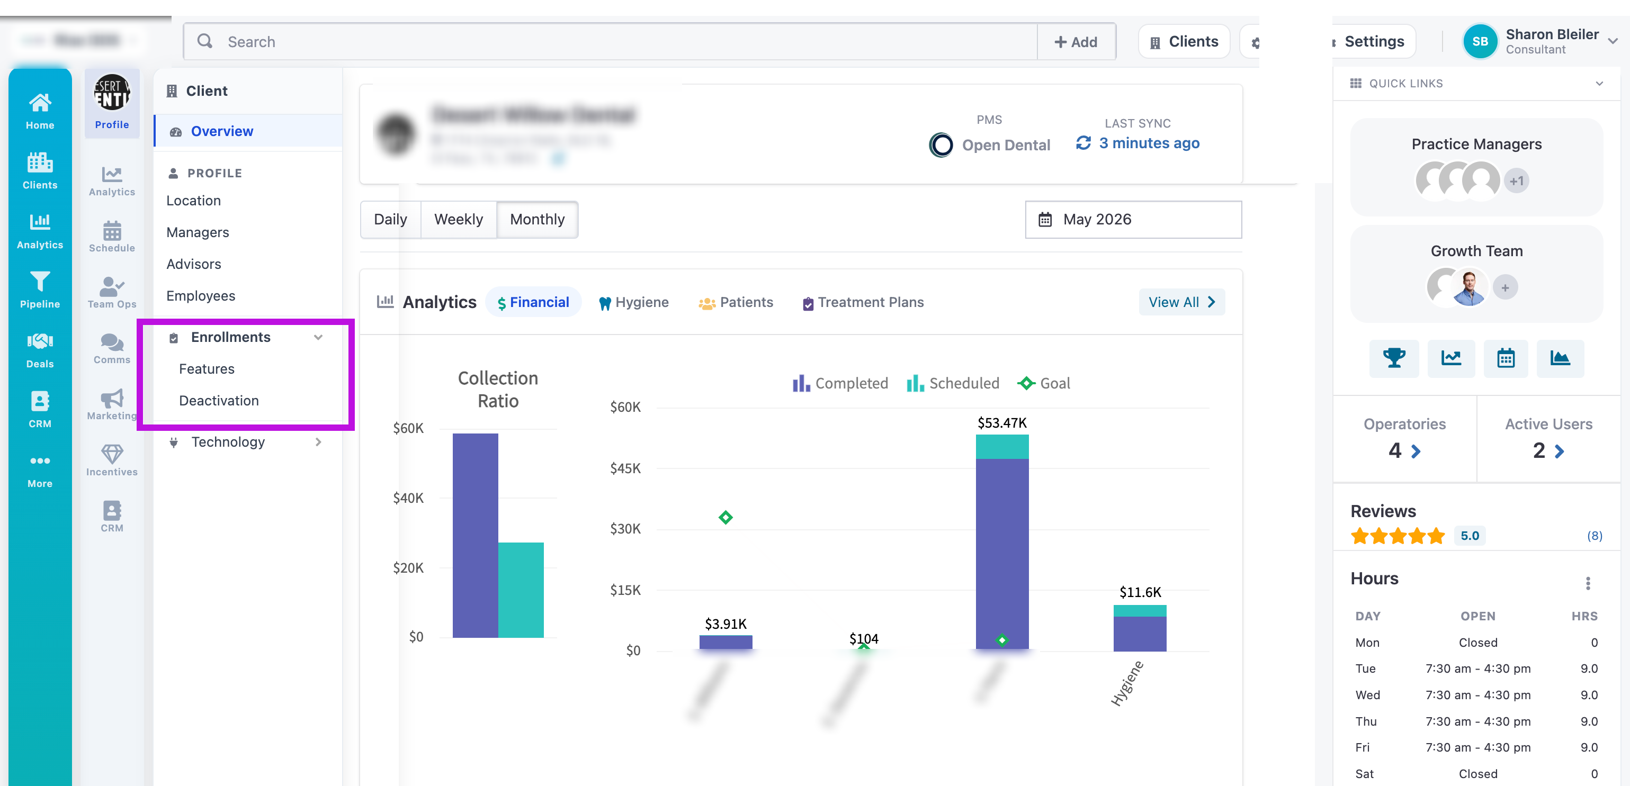Open the line chart quick action
Screen dimensions: 1630x786
point(1451,358)
